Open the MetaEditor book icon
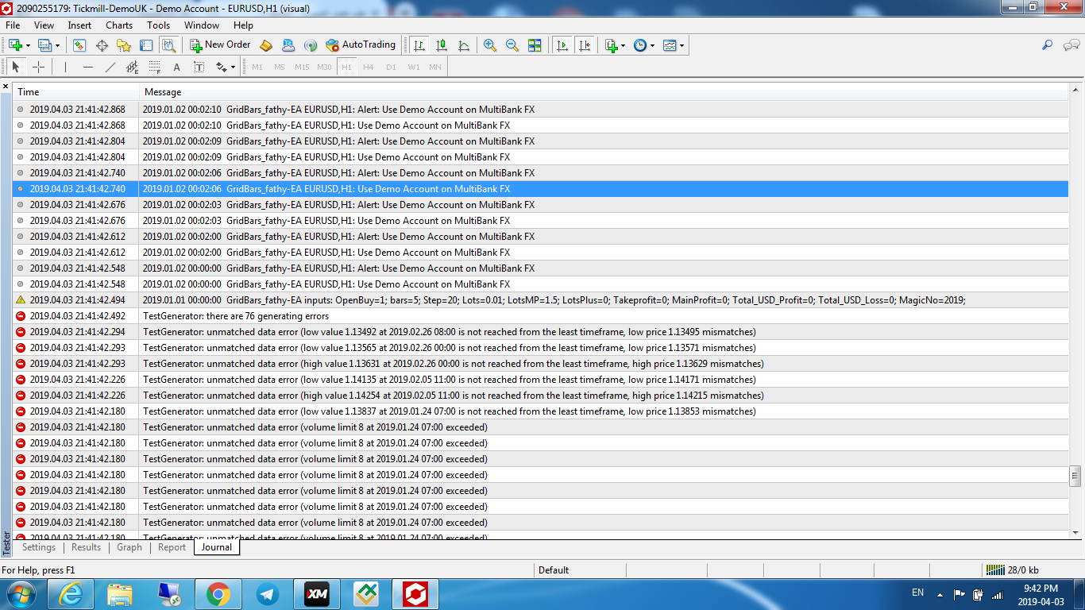 (266, 45)
